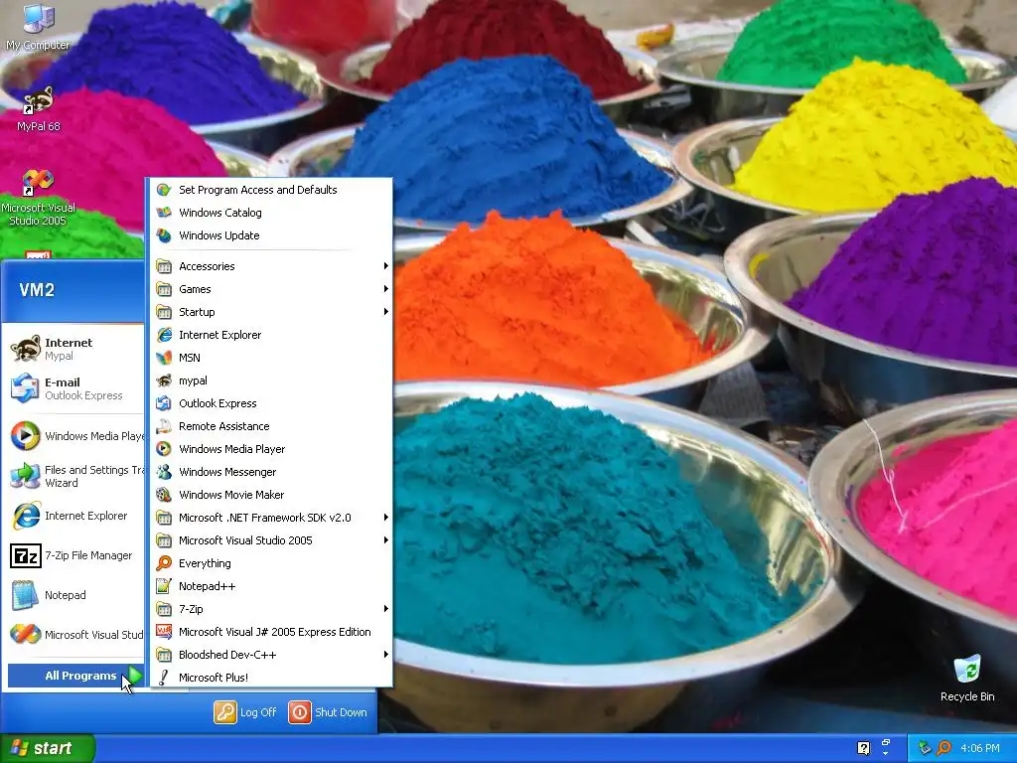
Task: Click the Remote Assistance label
Action: 223,426
